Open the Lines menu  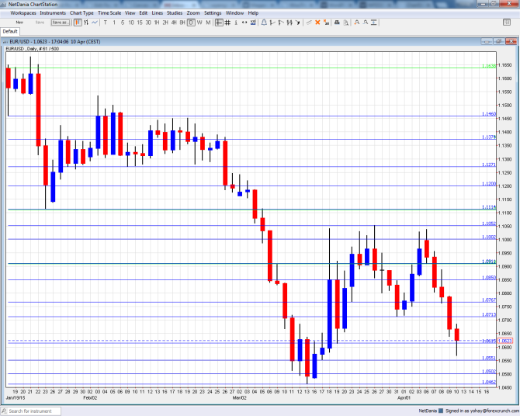pyautogui.click(x=158, y=13)
